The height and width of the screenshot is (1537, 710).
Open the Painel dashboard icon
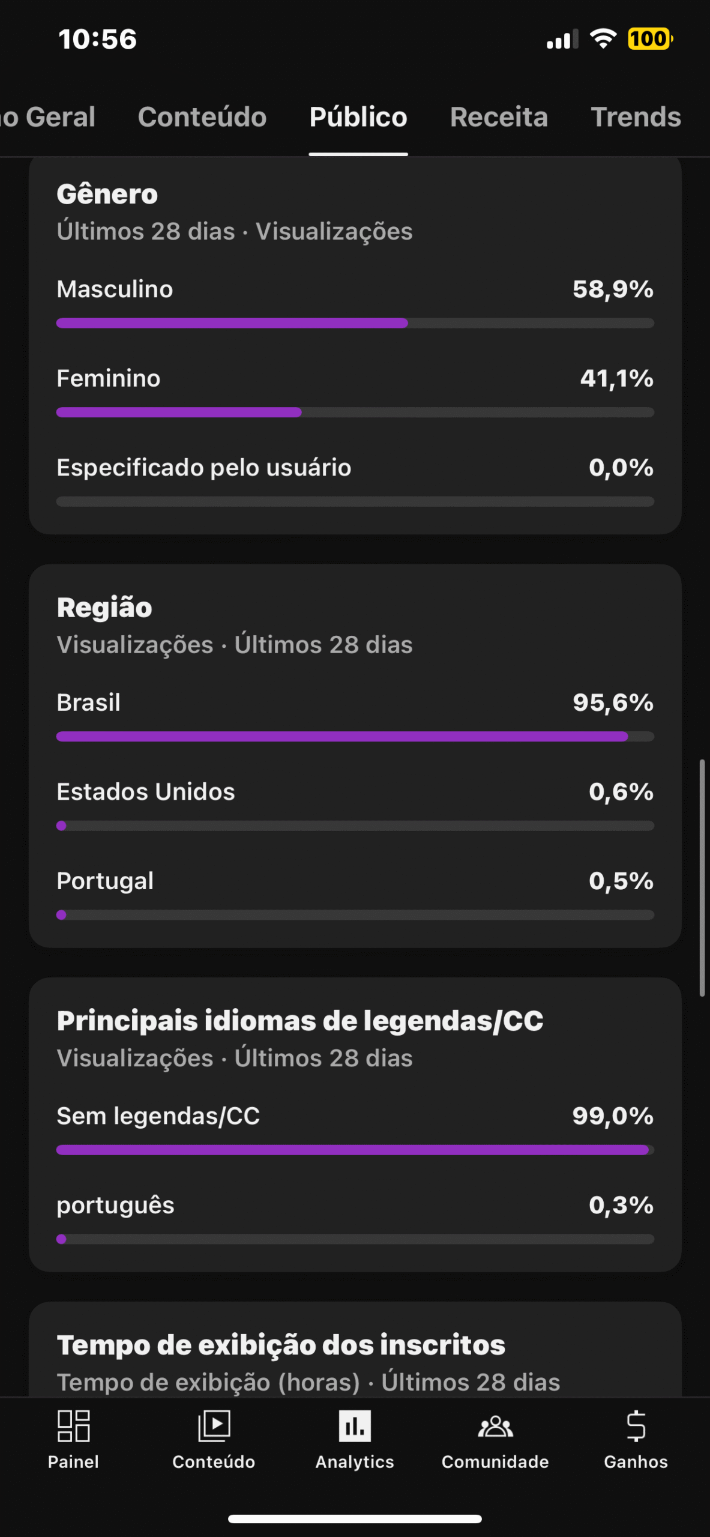coord(73,1426)
